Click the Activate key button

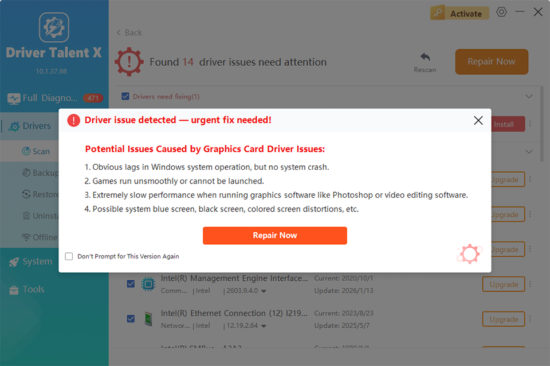(x=459, y=13)
